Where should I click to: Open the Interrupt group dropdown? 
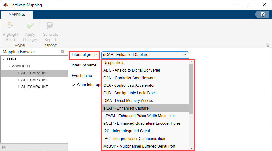145,55
